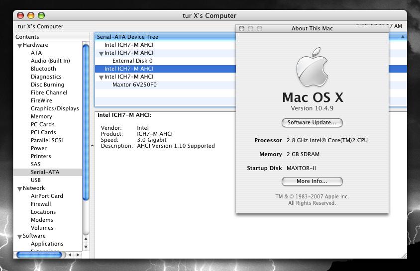This screenshot has width=420, height=271.
Task: Click the 2 GB SDRAM memory value
Action: pyautogui.click(x=303, y=154)
